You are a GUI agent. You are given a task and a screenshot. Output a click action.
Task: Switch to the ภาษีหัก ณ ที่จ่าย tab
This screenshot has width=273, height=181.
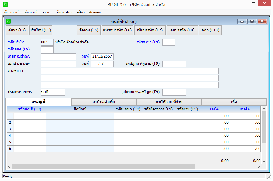click(169, 102)
